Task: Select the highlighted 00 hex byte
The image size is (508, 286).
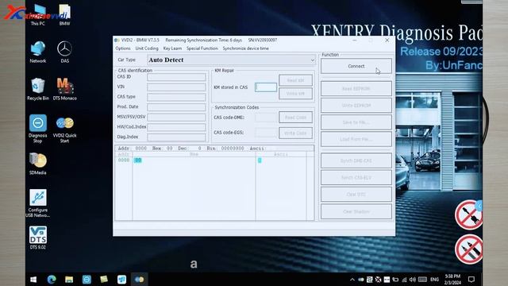Action: 137,160
